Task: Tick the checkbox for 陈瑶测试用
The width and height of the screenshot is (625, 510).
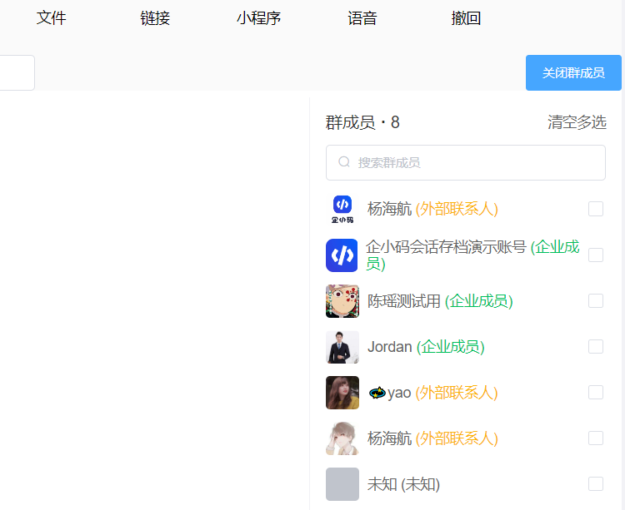Action: 596,300
